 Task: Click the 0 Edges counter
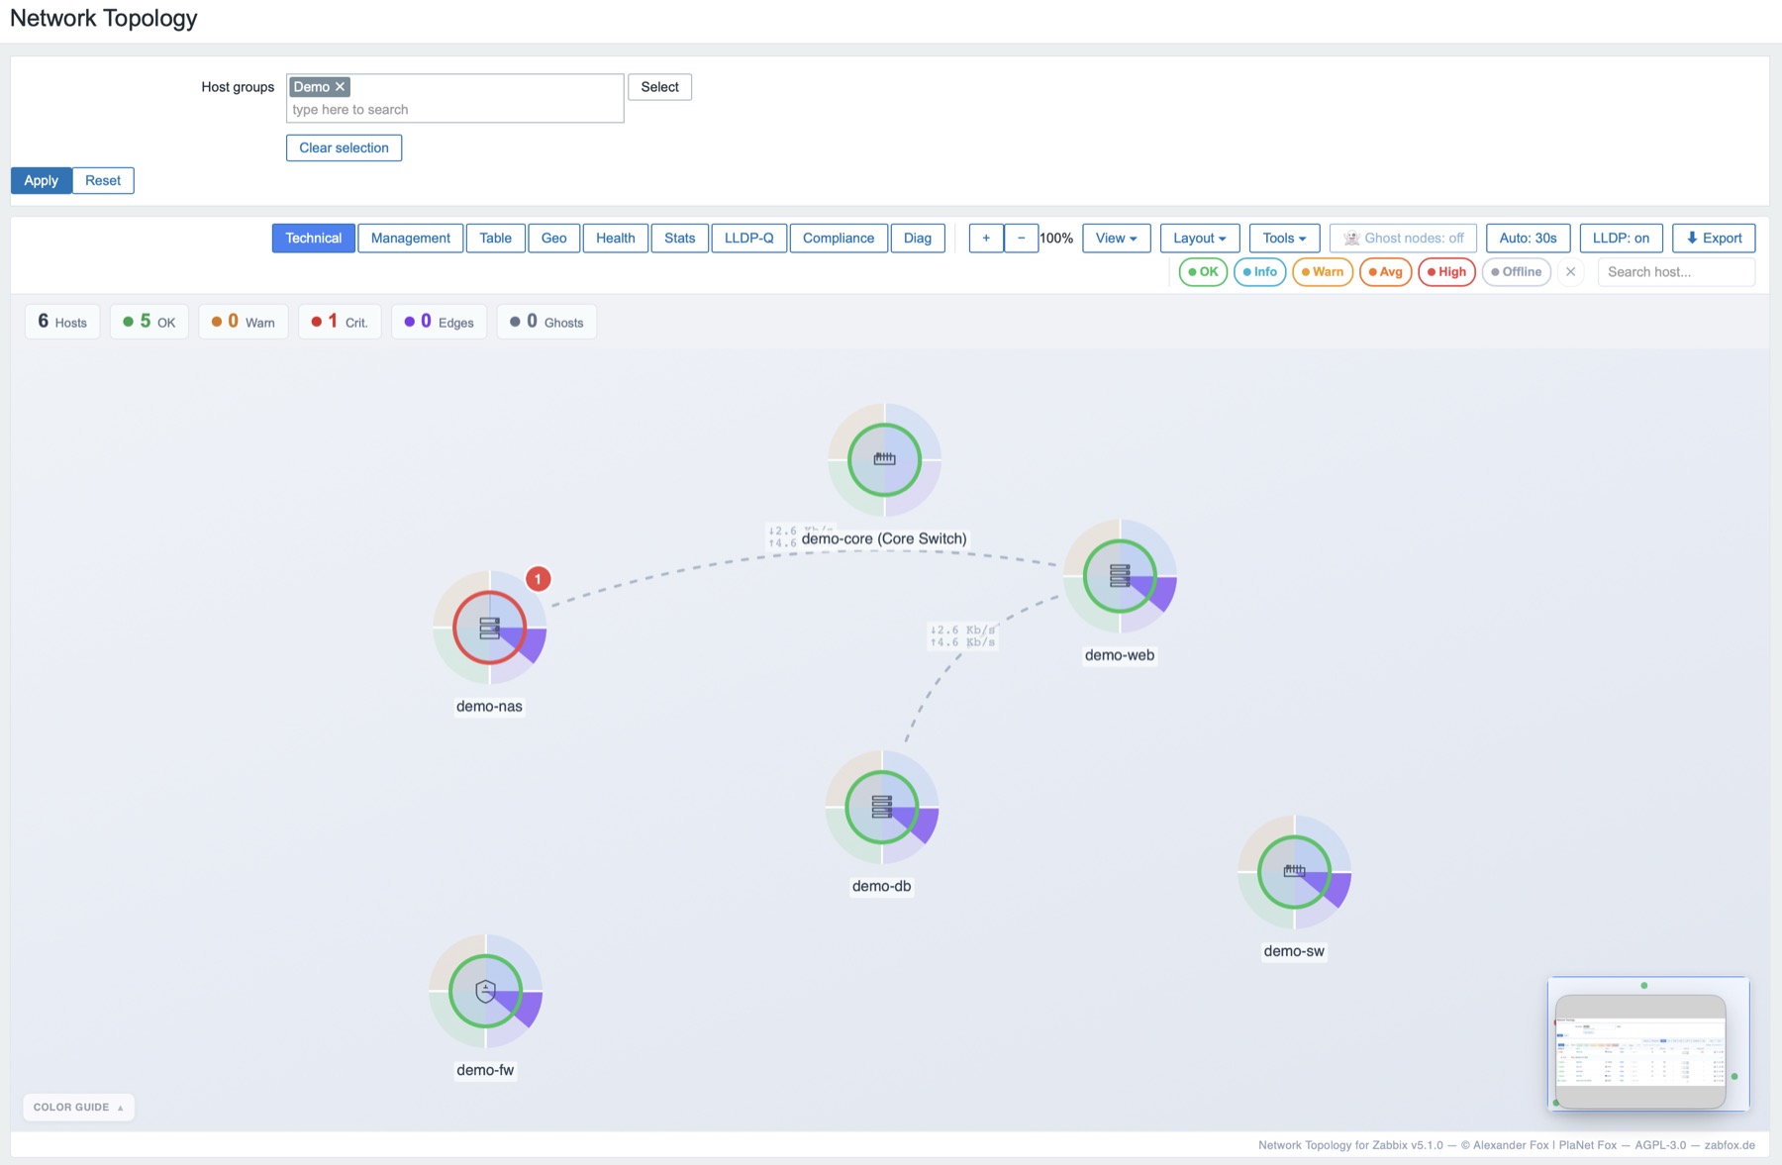coord(440,322)
